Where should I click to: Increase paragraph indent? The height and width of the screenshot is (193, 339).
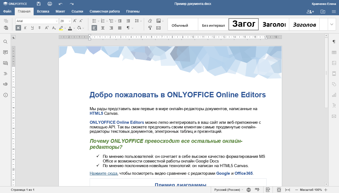coord(128,21)
